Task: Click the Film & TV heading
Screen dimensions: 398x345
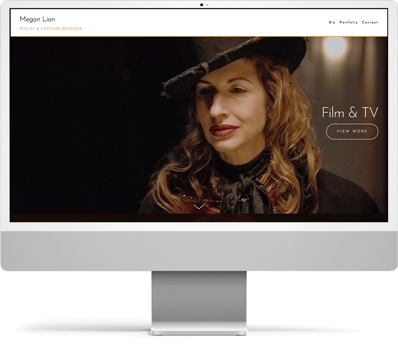Action: click(350, 112)
